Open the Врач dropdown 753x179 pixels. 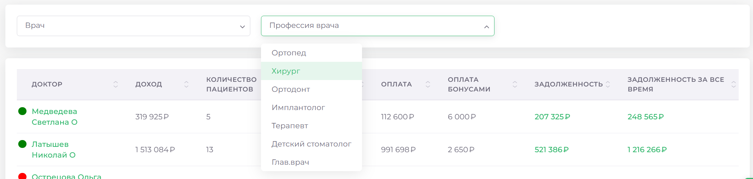[x=133, y=26]
